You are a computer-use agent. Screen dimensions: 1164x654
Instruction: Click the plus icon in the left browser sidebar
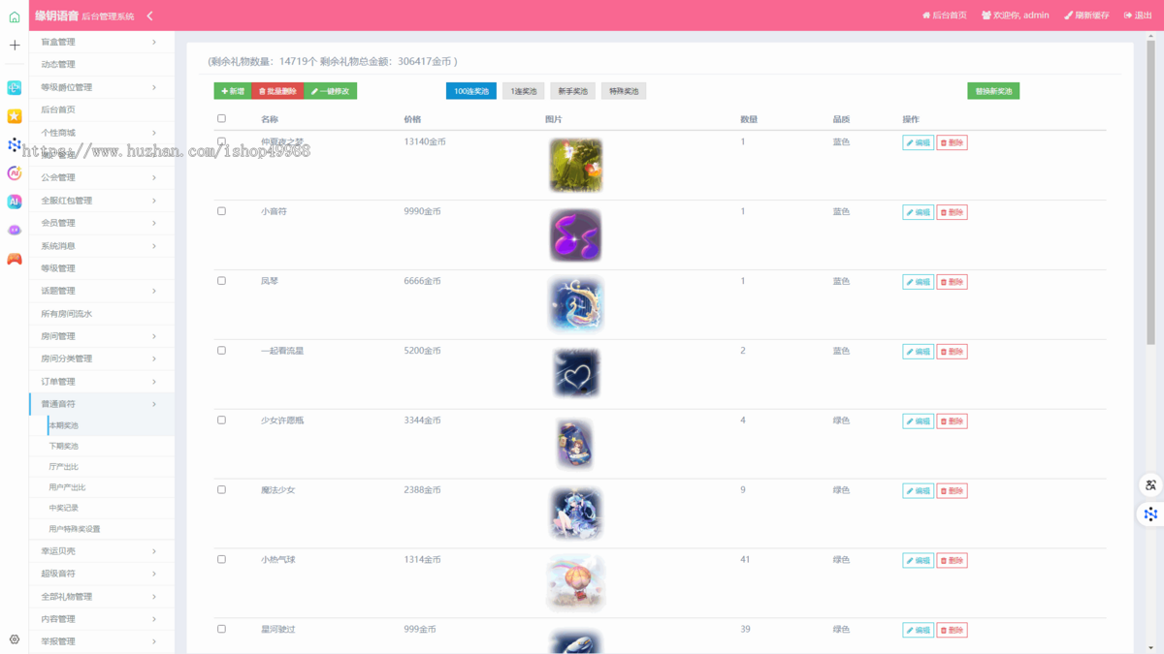point(15,46)
